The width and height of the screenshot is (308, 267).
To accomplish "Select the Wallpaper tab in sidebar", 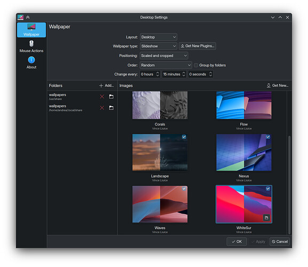I will point(31,30).
